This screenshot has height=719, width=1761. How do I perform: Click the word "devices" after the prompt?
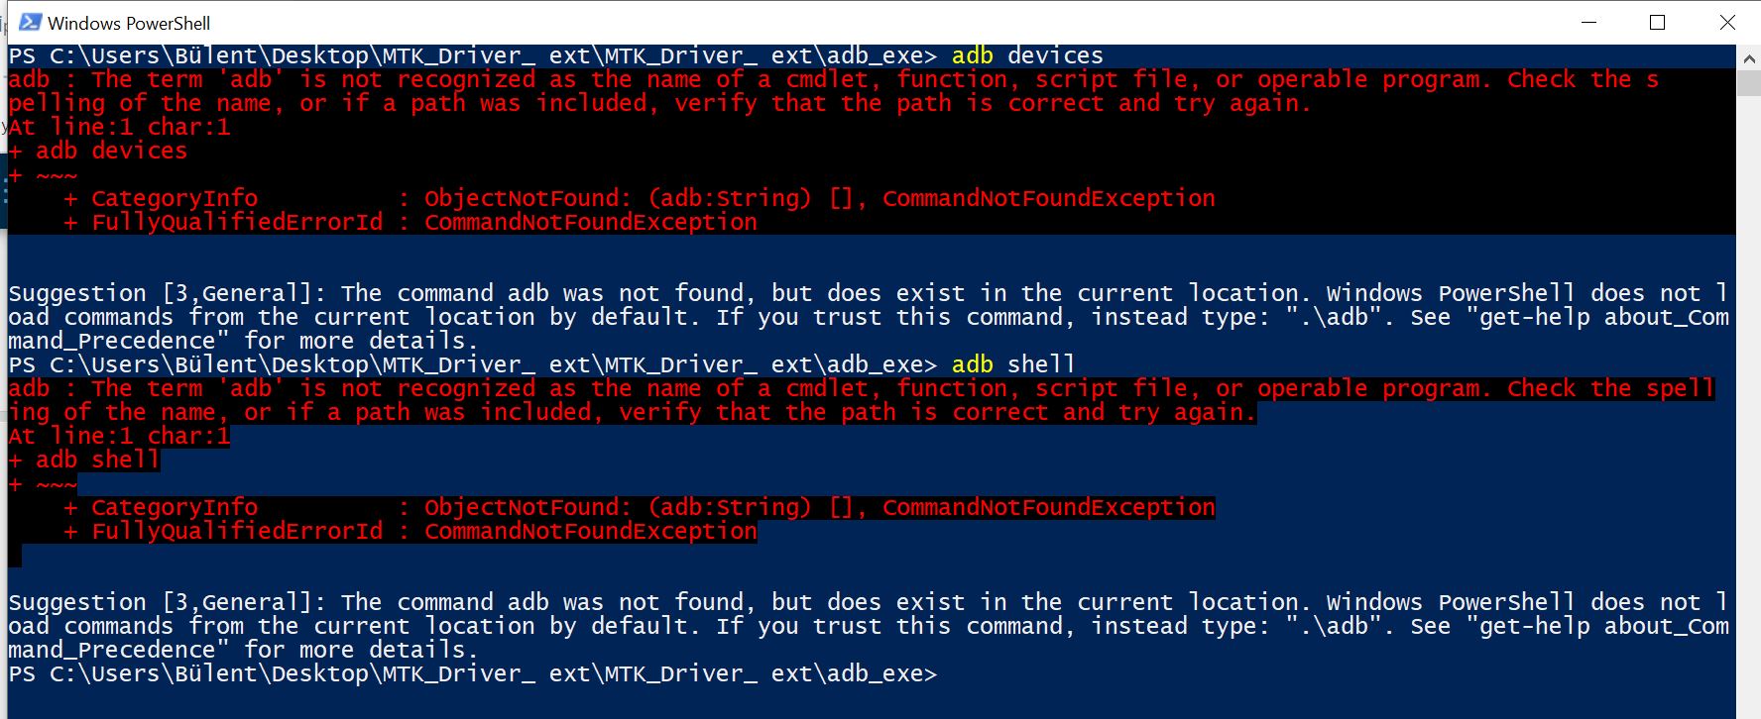(1055, 55)
